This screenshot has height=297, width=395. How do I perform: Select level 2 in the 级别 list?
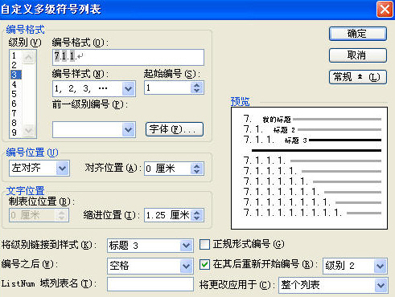14,65
